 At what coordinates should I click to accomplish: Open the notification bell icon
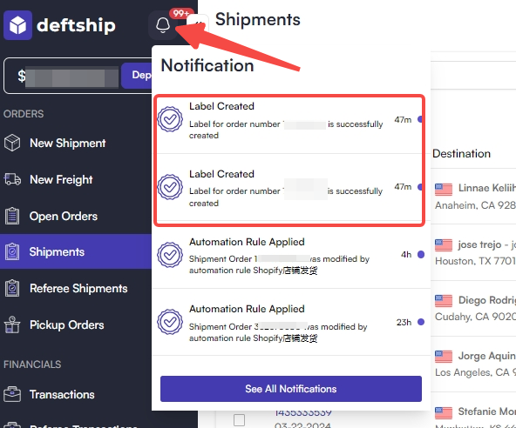pyautogui.click(x=163, y=25)
